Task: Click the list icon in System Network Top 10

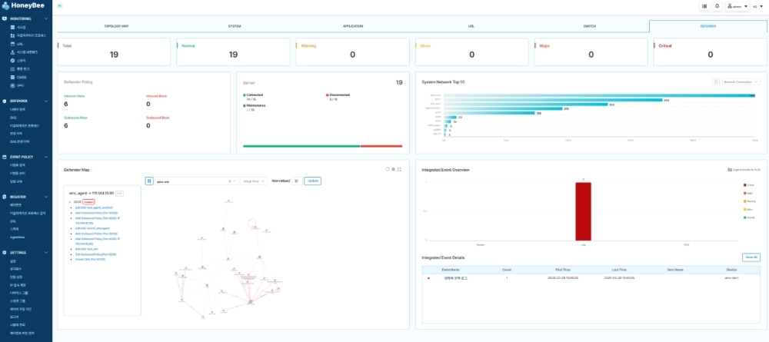Action: (716, 81)
